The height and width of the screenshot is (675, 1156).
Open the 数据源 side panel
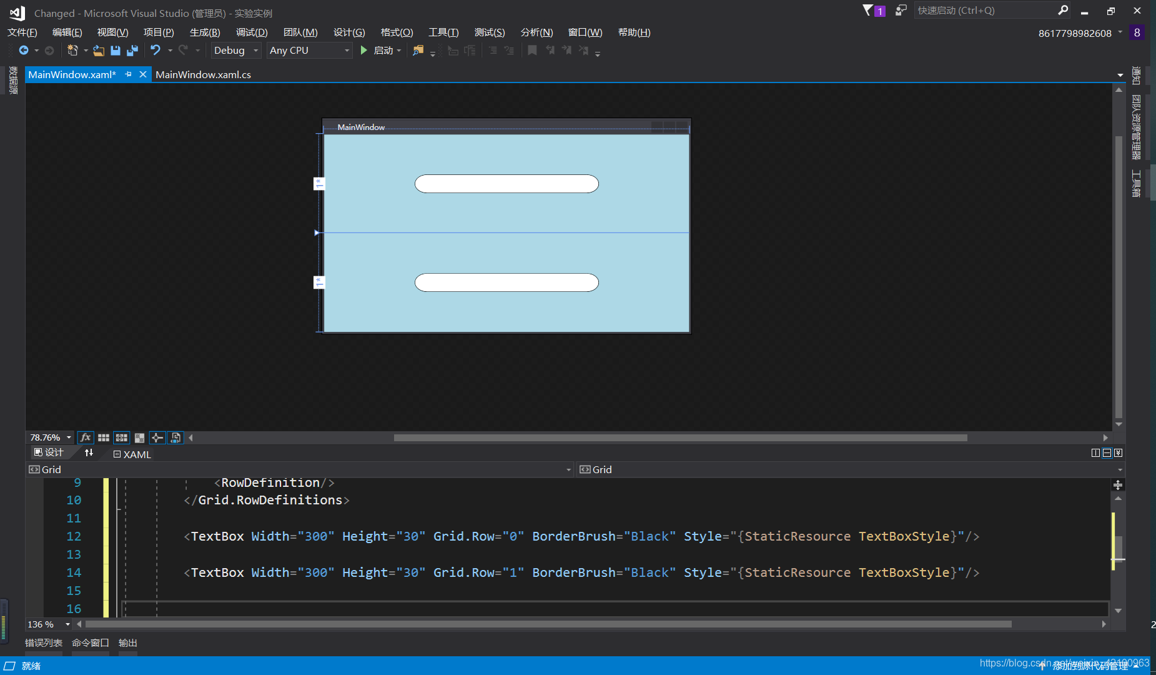click(x=13, y=80)
